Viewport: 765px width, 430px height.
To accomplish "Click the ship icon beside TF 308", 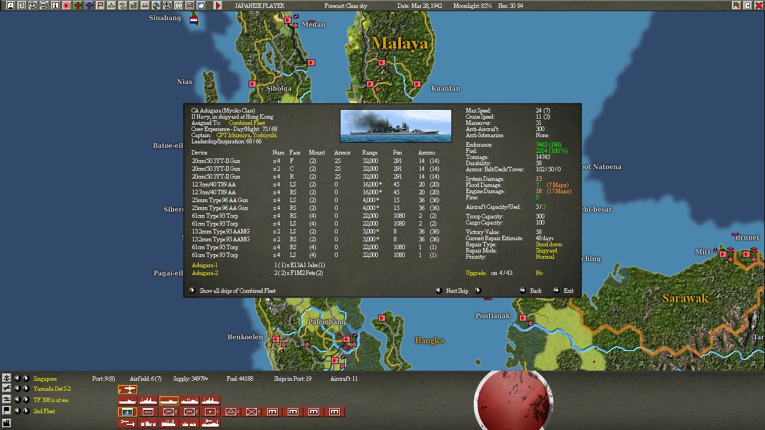I will pos(7,400).
